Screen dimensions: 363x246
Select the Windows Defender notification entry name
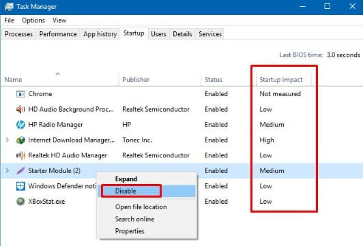[x=62, y=186]
